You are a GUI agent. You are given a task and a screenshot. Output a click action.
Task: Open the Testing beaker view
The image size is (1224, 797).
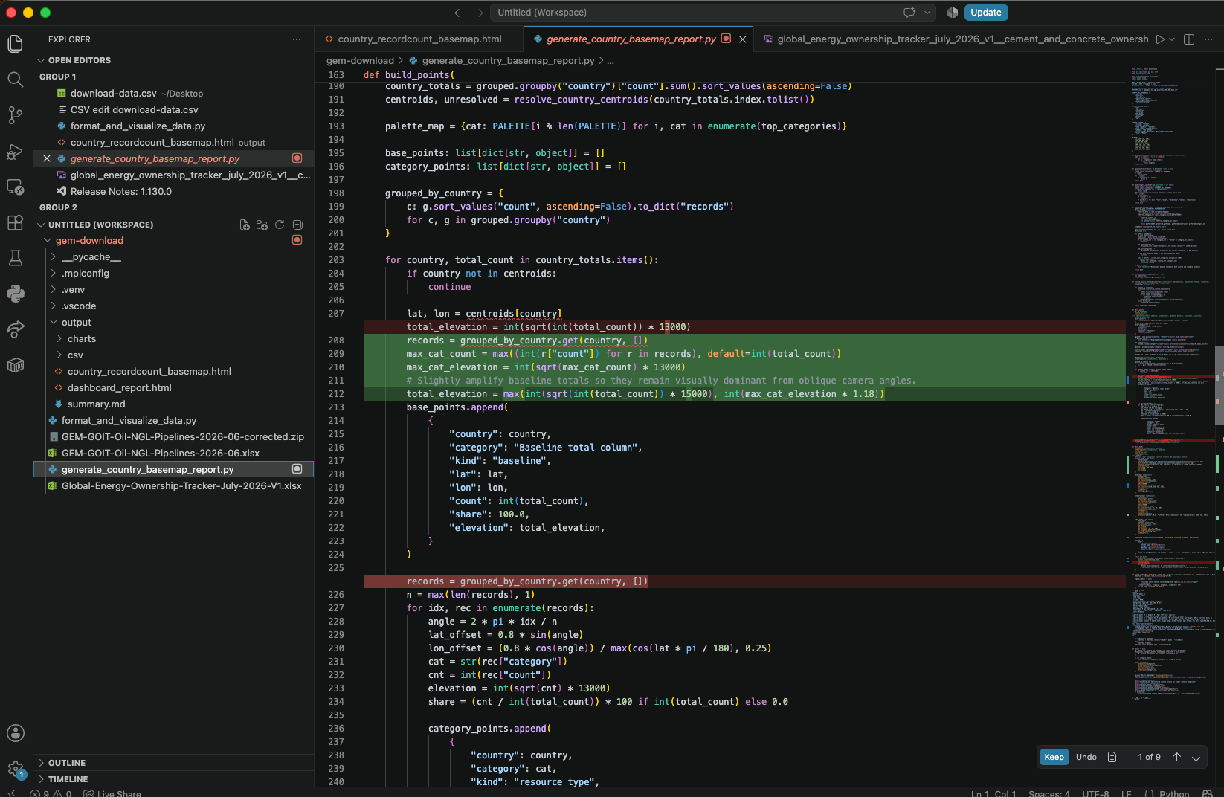click(15, 258)
